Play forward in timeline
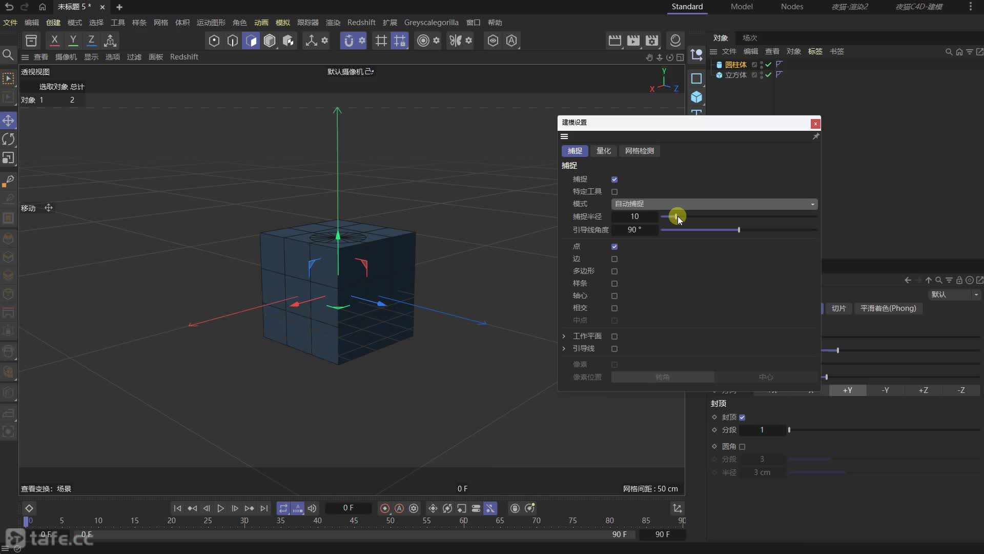984x554 pixels. click(x=220, y=508)
